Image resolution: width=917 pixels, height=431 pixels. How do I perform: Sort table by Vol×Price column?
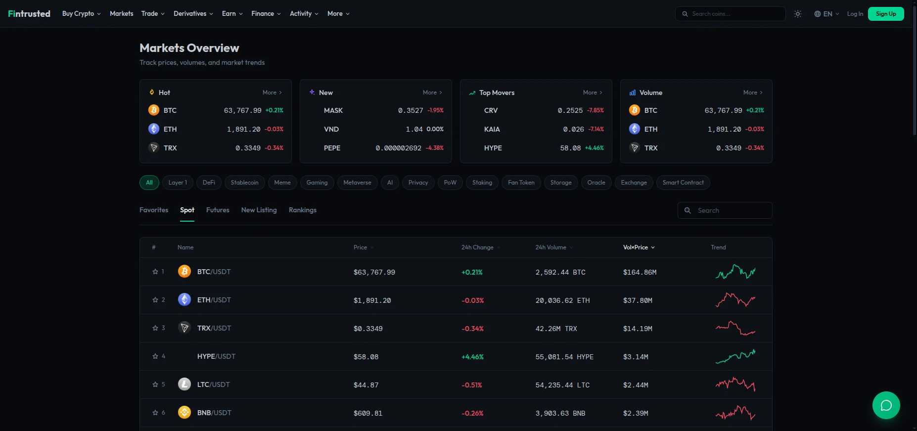(639, 247)
